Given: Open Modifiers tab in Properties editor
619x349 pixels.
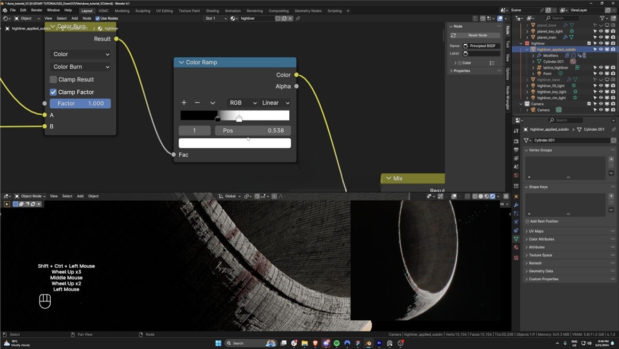Looking at the screenshot, I should (x=516, y=205).
